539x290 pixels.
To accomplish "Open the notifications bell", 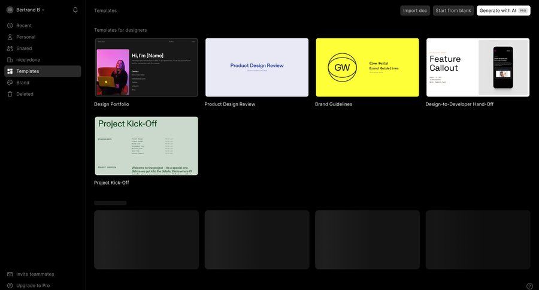I will (x=75, y=10).
